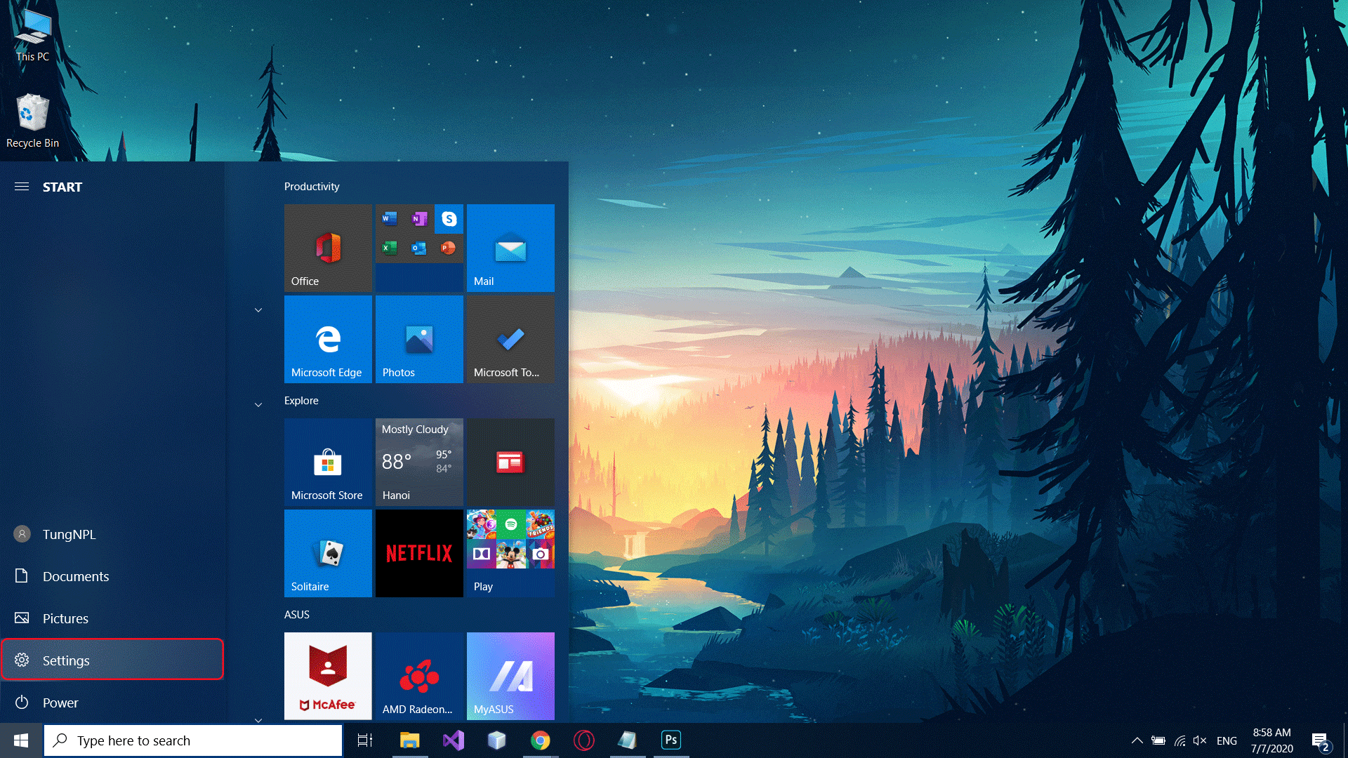This screenshot has height=758, width=1348.
Task: Launch Visual Studio from the taskbar
Action: coord(454,740)
